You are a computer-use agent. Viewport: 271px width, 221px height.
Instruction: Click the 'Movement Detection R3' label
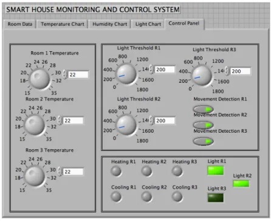(221, 131)
